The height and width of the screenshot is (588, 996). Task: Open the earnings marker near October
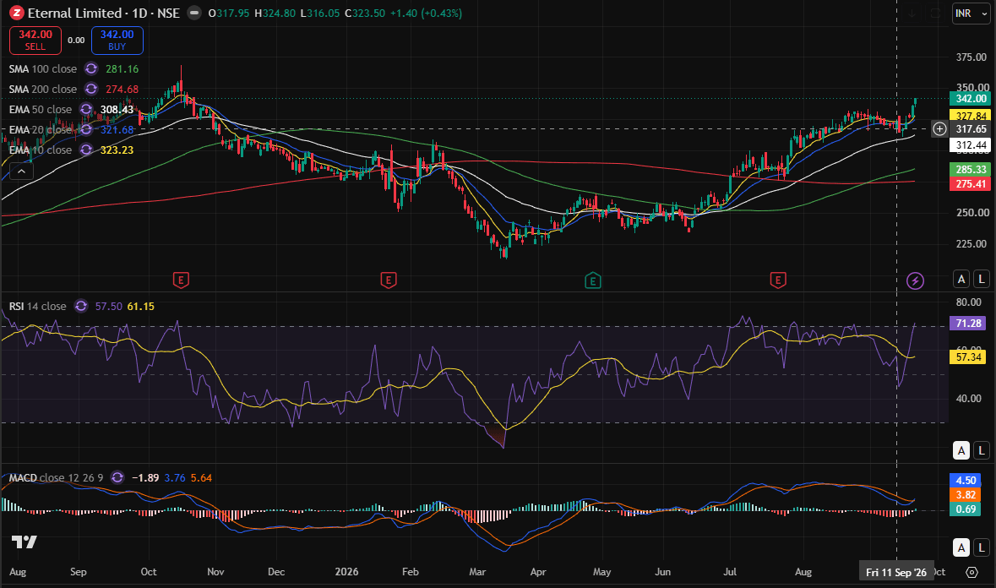click(181, 280)
